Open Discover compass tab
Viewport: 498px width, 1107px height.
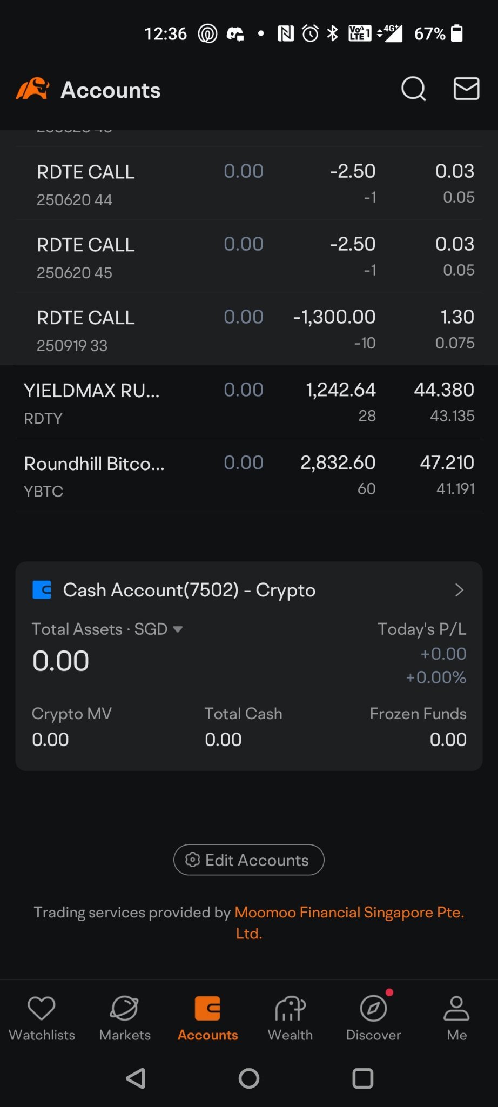374,1018
